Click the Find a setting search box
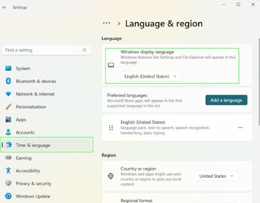This screenshot has width=260, height=203. [x=46, y=50]
